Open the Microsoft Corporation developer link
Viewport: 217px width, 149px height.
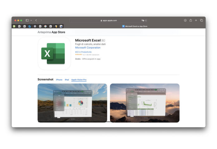(88, 48)
